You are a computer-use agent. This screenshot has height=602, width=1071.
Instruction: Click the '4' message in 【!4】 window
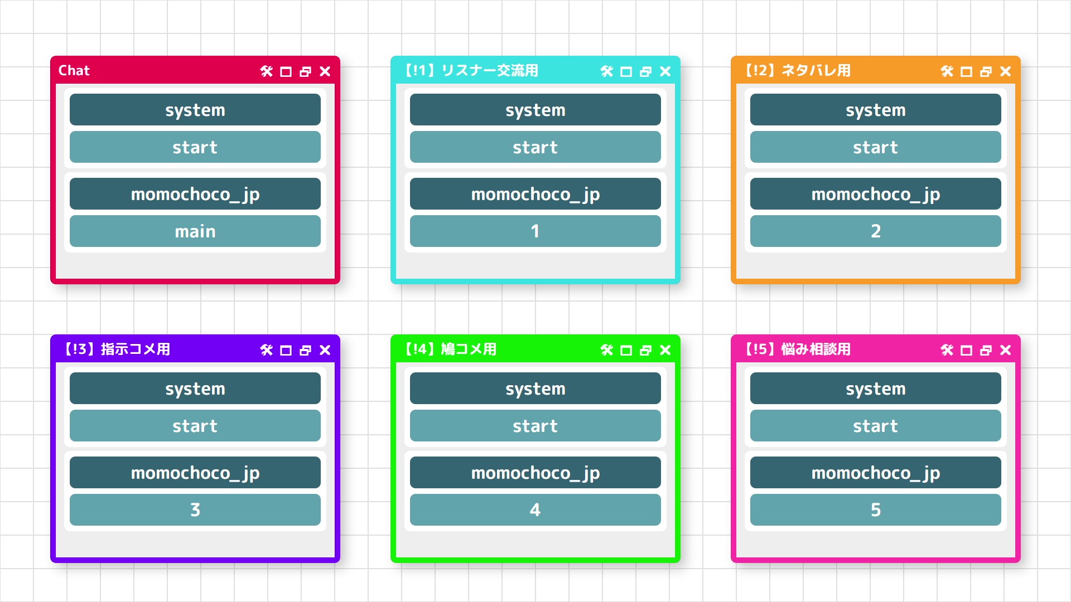pos(535,510)
